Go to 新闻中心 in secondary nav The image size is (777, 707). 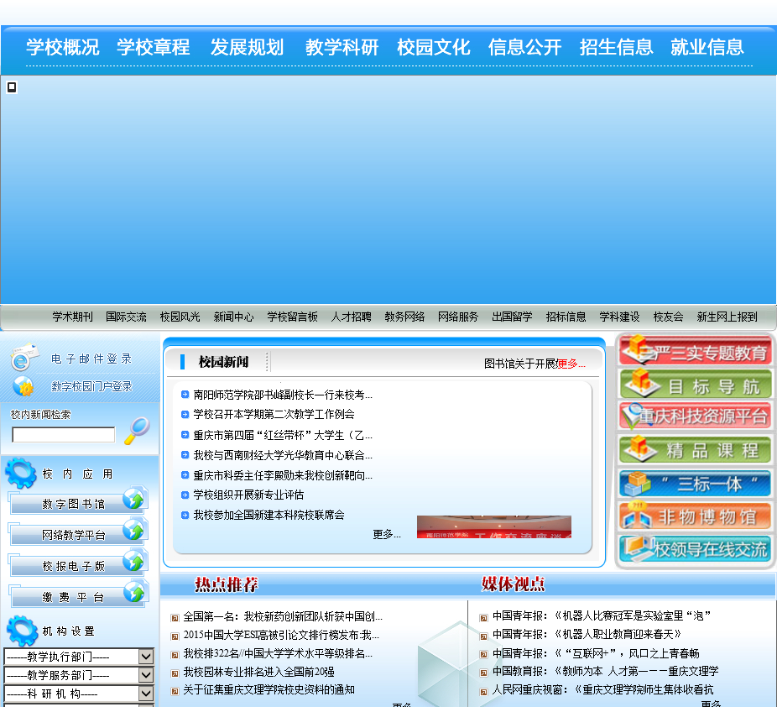(233, 317)
